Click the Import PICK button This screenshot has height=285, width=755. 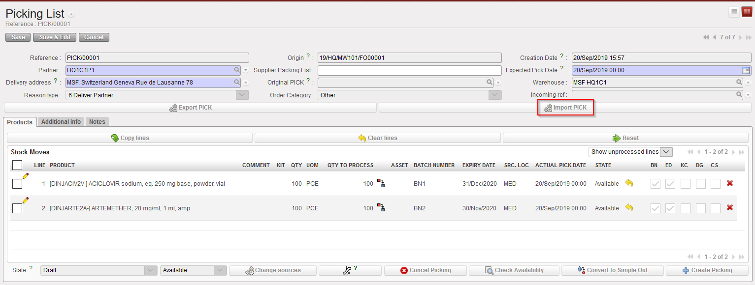click(565, 108)
